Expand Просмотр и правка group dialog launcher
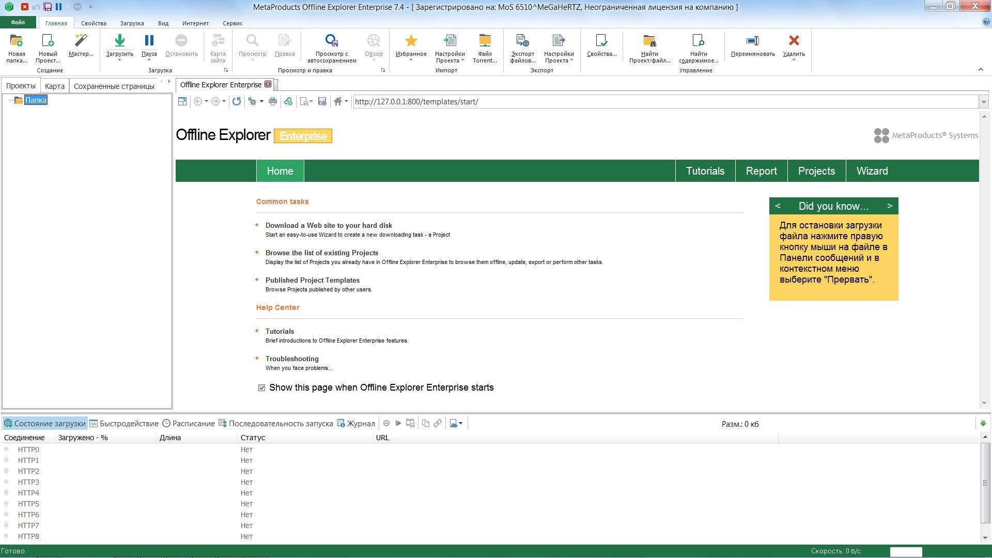992x558 pixels. (383, 70)
